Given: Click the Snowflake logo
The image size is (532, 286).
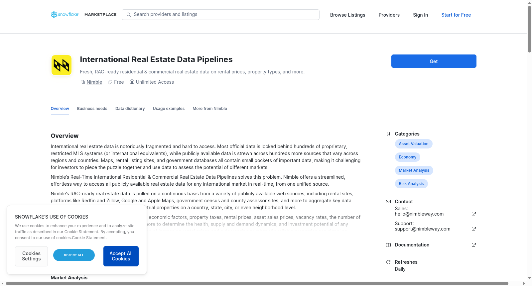Looking at the screenshot, I should click(x=65, y=15).
